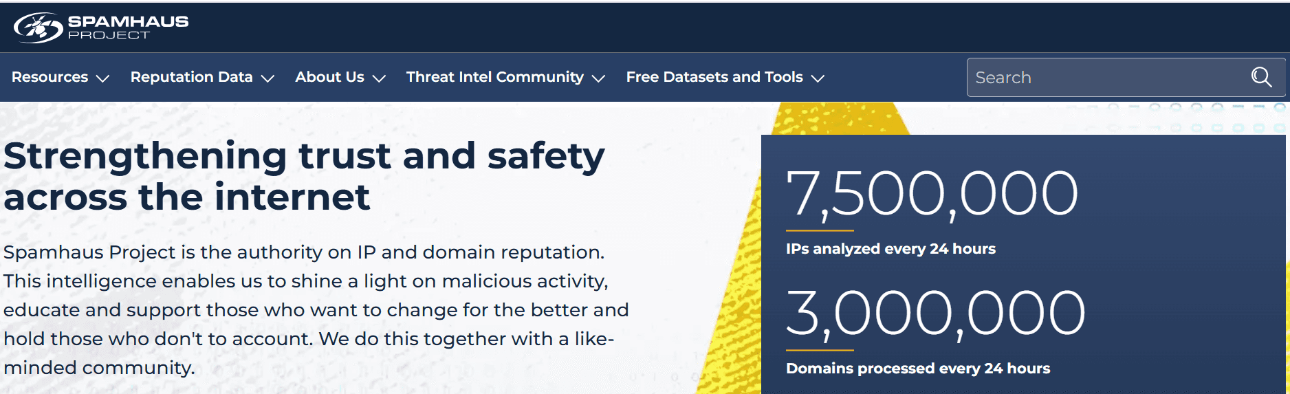
Task: Expand the chevron next to Free Datasets and Tools
Action: 818,78
